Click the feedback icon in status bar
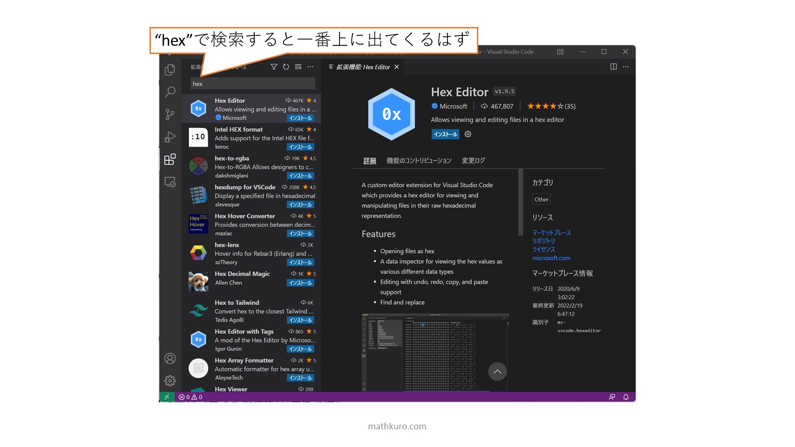Image resolution: width=795 pixels, height=447 pixels. (x=612, y=397)
